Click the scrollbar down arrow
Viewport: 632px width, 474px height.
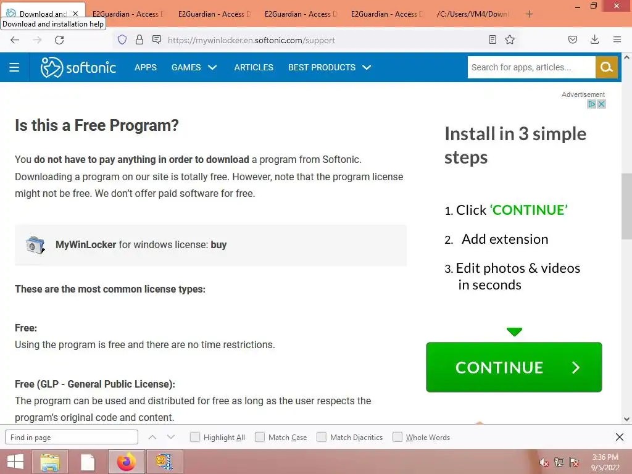(x=627, y=419)
